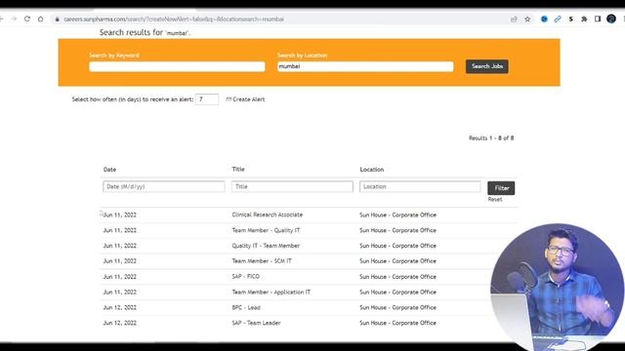The image size is (625, 351).
Task: Click location in SAP - FICO row
Action: click(x=397, y=277)
